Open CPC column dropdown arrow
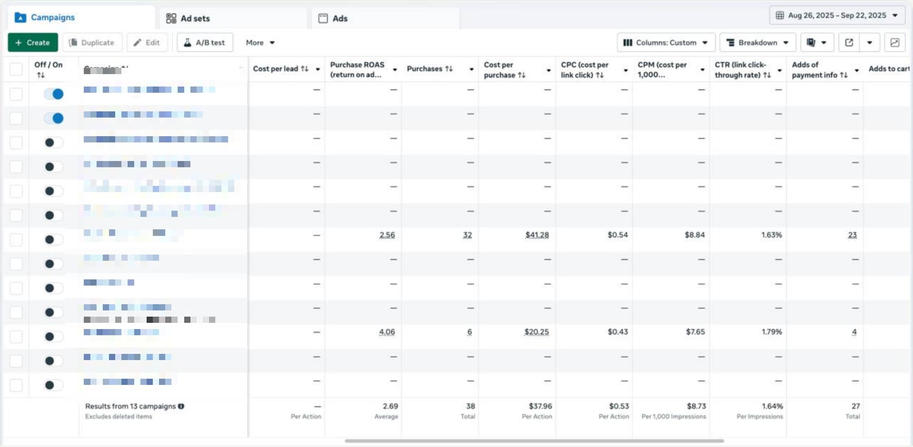This screenshot has width=913, height=447. (626, 70)
